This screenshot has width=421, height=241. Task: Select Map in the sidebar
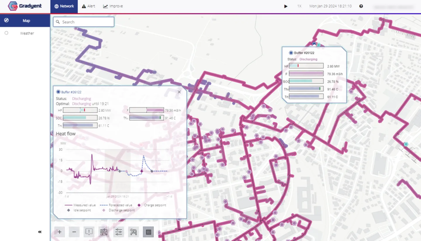[26, 20]
